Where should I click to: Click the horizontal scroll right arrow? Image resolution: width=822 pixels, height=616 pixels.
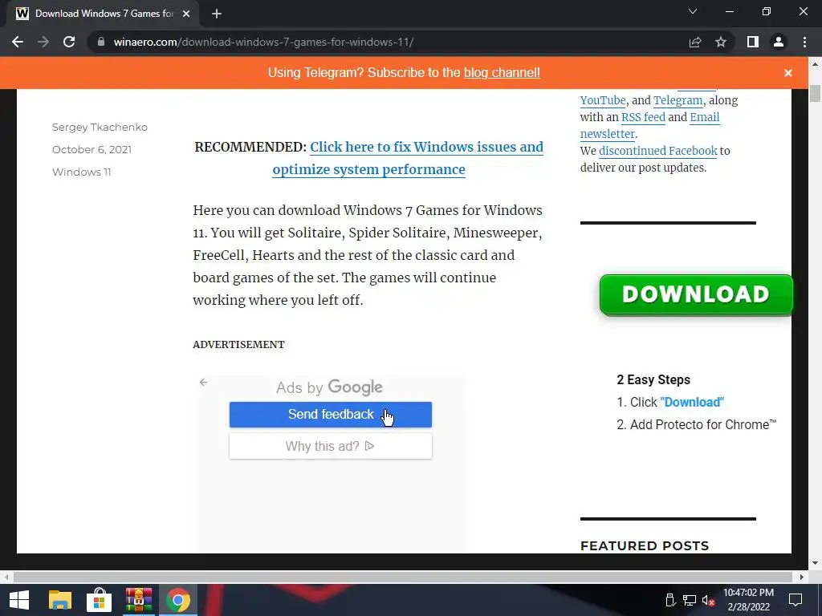click(x=801, y=577)
